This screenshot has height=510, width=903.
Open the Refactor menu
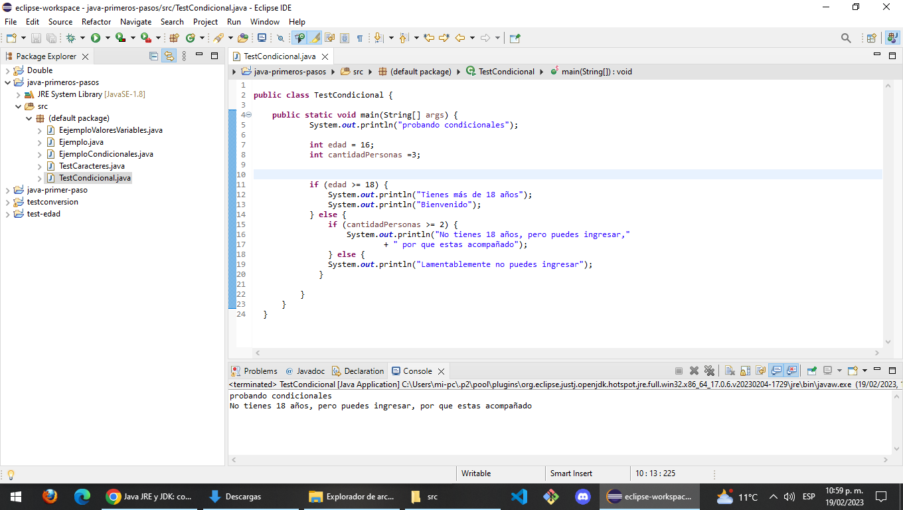pyautogui.click(x=96, y=22)
